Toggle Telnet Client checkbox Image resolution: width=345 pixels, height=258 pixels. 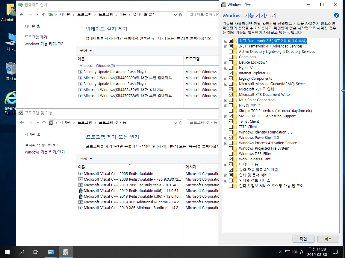pos(231,121)
